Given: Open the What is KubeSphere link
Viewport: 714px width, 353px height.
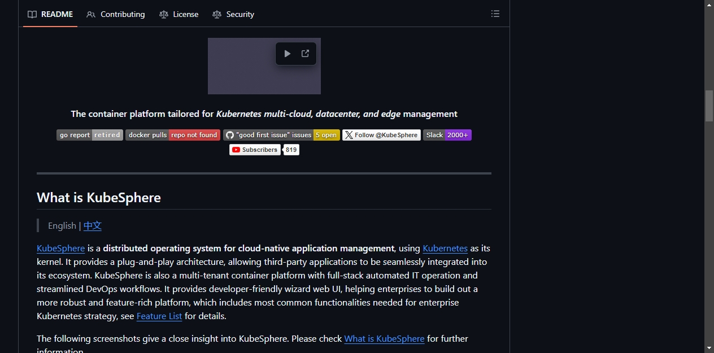Looking at the screenshot, I should [384, 338].
